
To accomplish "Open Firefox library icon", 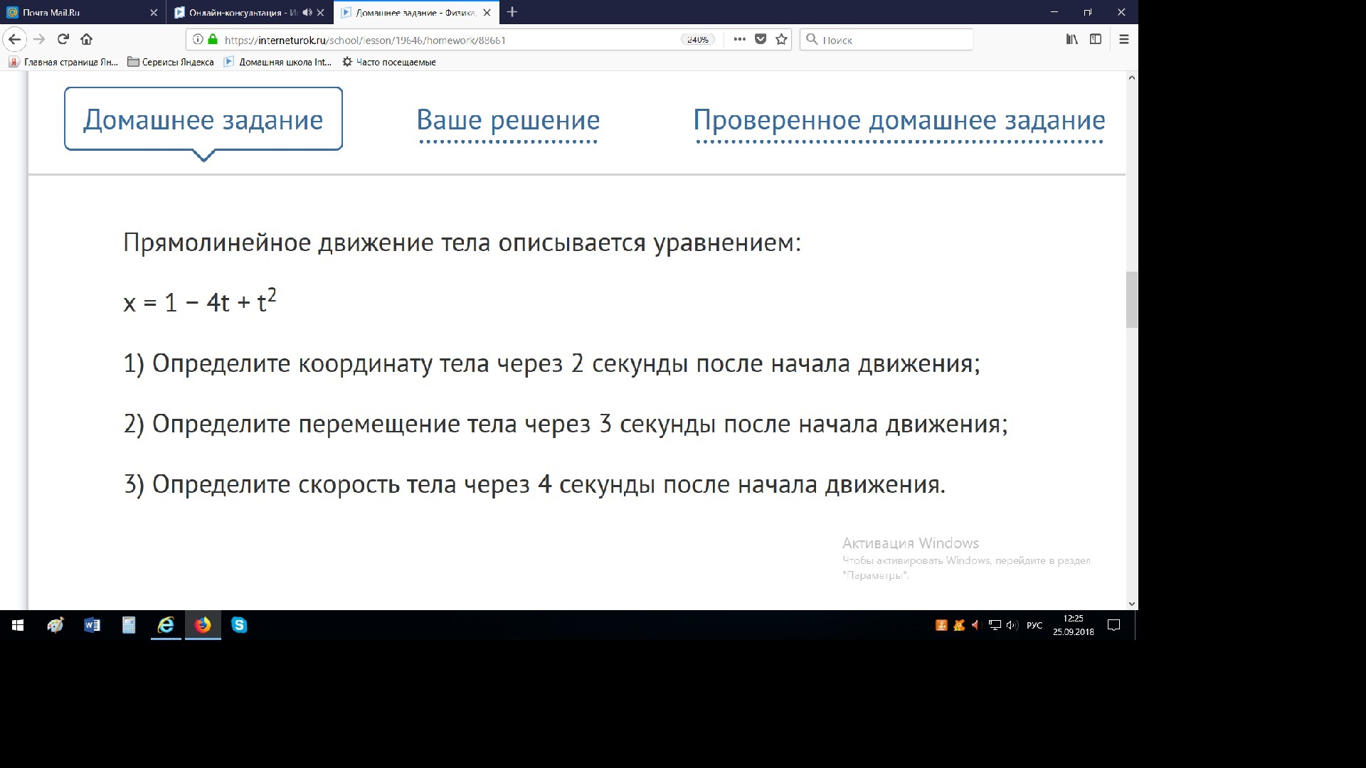I will click(1071, 39).
